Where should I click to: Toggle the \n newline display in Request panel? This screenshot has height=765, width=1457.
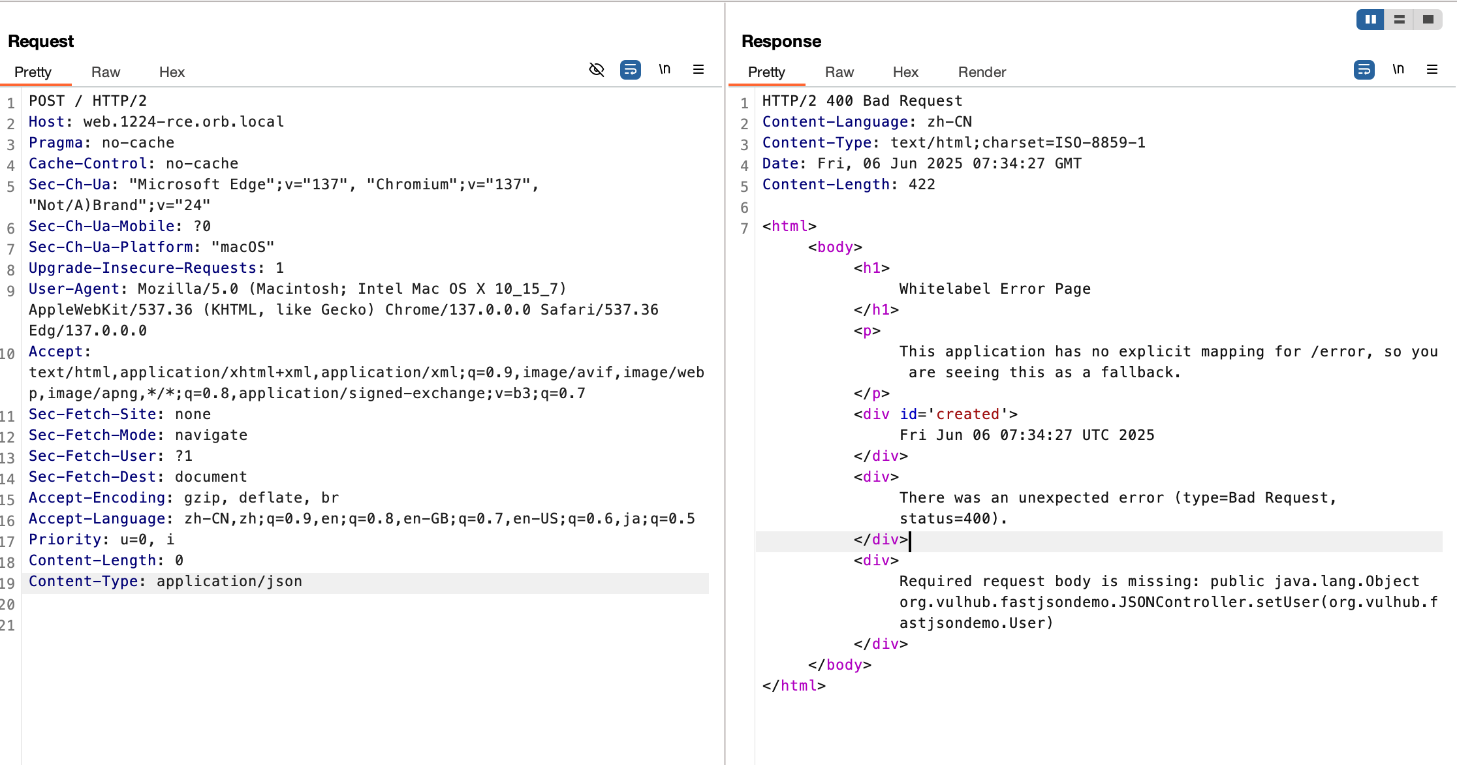pos(665,70)
